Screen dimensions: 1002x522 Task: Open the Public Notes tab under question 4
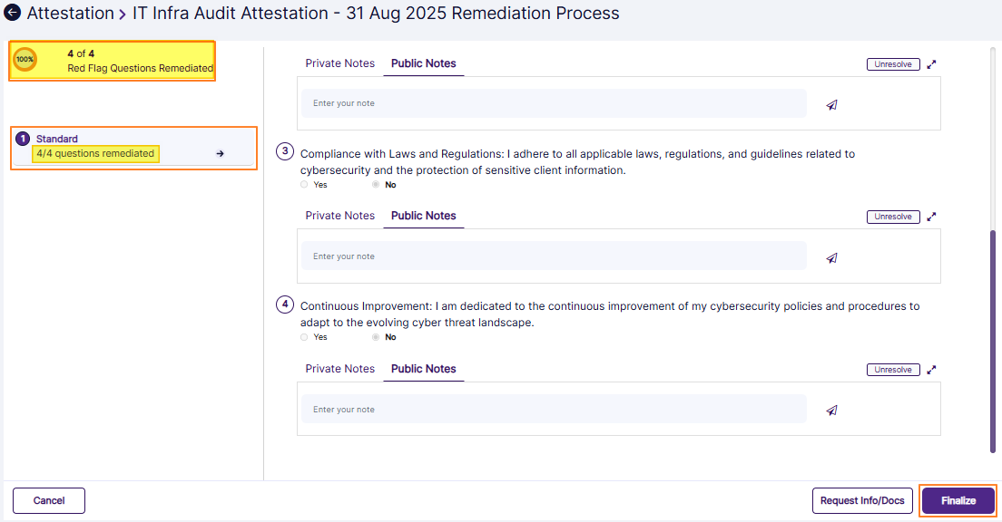click(423, 369)
